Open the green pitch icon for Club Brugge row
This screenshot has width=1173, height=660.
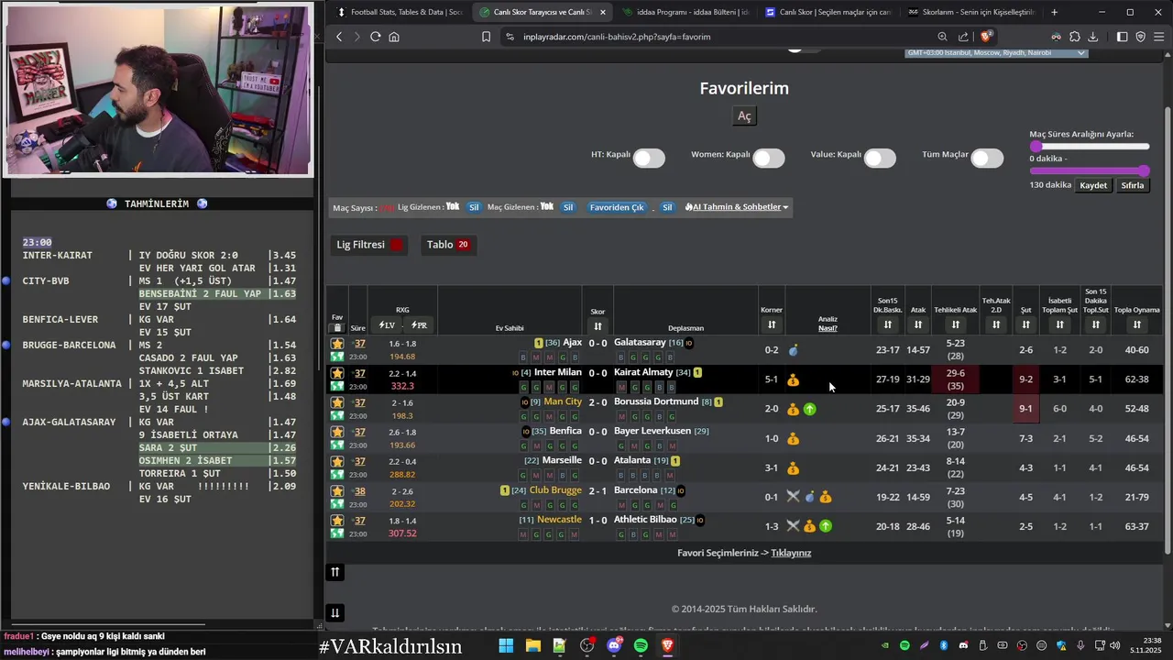click(337, 503)
